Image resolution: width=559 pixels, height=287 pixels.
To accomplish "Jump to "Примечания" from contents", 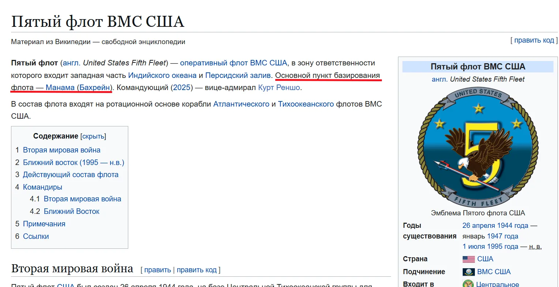I will pyautogui.click(x=44, y=224).
